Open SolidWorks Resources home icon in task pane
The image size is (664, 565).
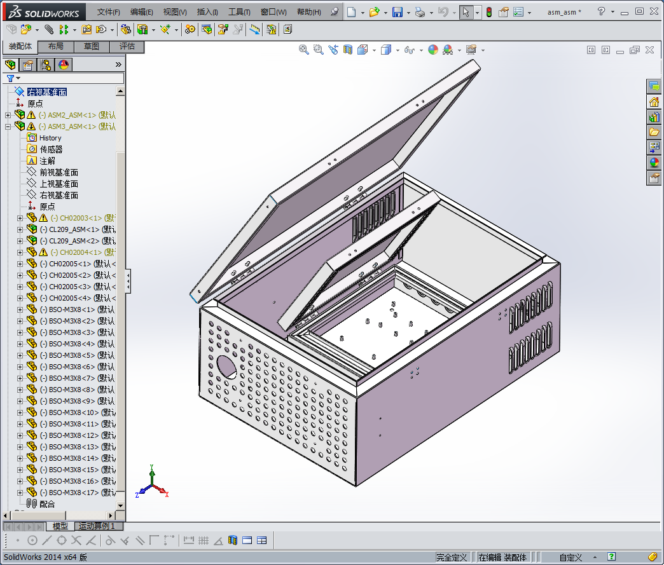[654, 102]
